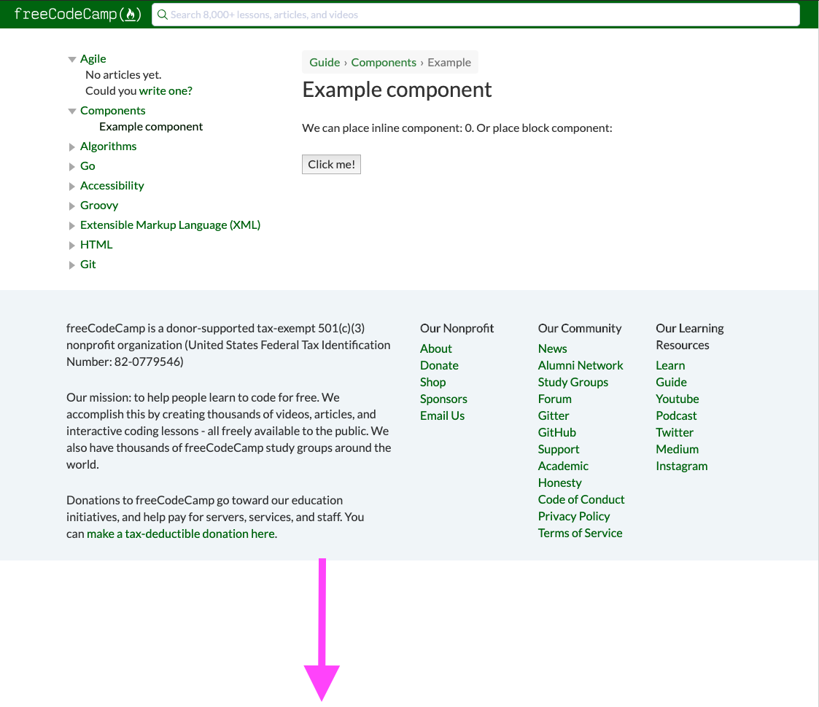Image resolution: width=819 pixels, height=707 pixels.
Task: Open the Git sidebar link
Action: pos(88,264)
